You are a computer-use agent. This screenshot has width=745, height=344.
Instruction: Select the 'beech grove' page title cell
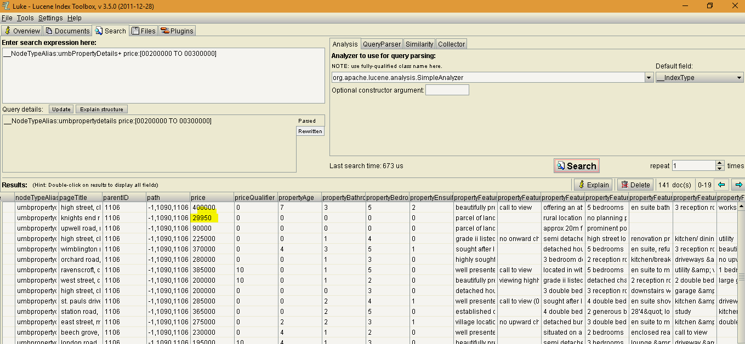pos(80,332)
